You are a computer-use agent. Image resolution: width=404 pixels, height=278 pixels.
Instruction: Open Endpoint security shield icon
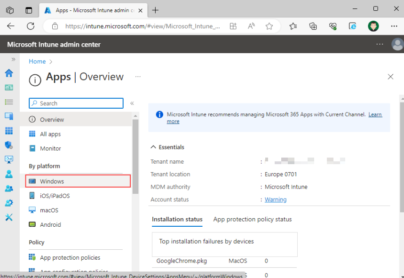click(9, 145)
